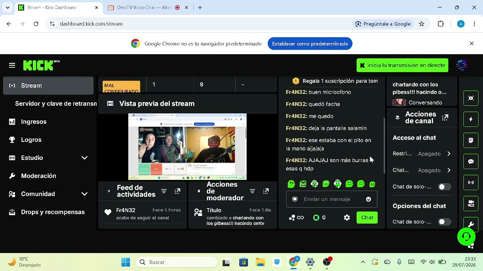483x271 pixels.
Task: Open chat settings gear
Action: pos(347,218)
